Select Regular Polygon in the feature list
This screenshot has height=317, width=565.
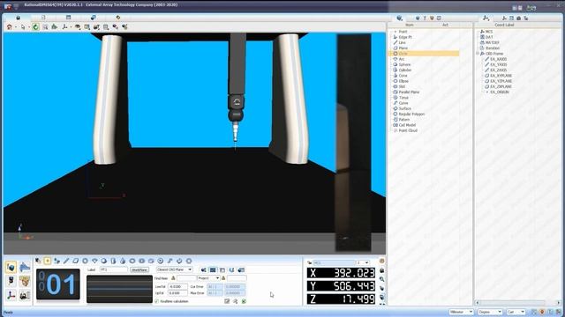(x=411, y=114)
